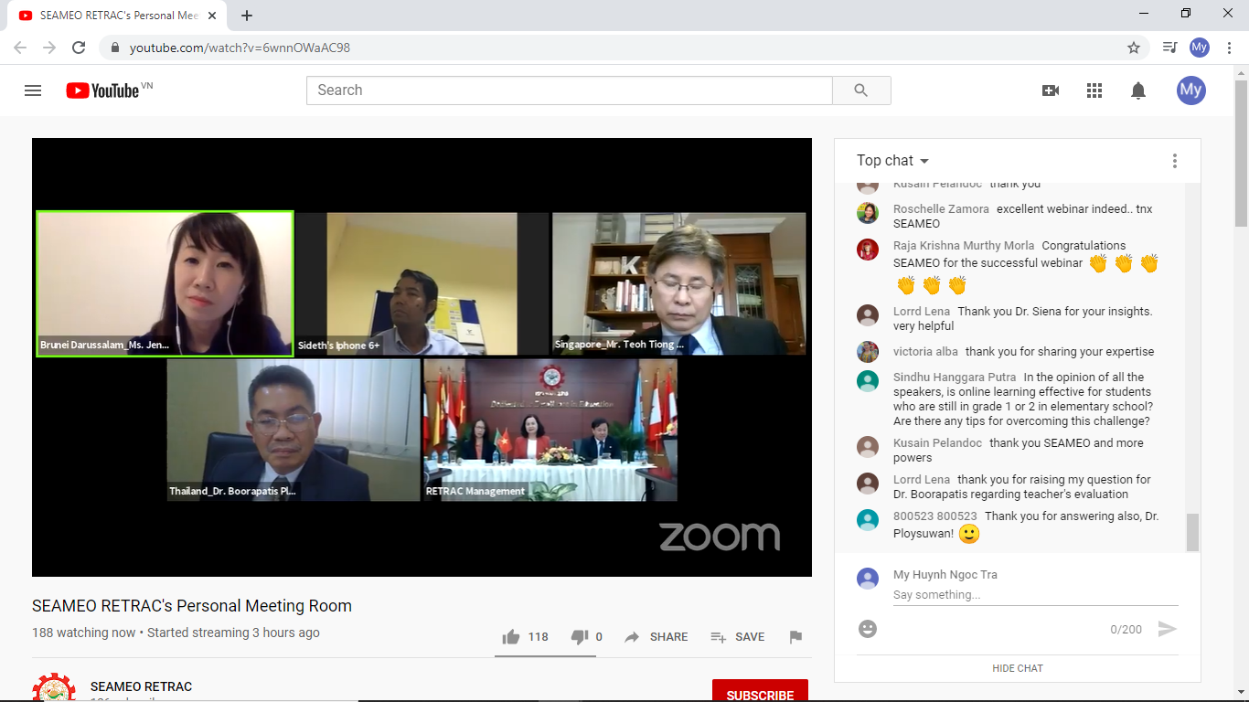Click Hide Chat

[x=1018, y=668]
